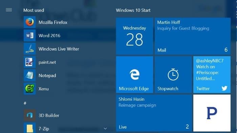Open the Wednesday 28 calendar tile
237x133 pixels.
[134, 36]
